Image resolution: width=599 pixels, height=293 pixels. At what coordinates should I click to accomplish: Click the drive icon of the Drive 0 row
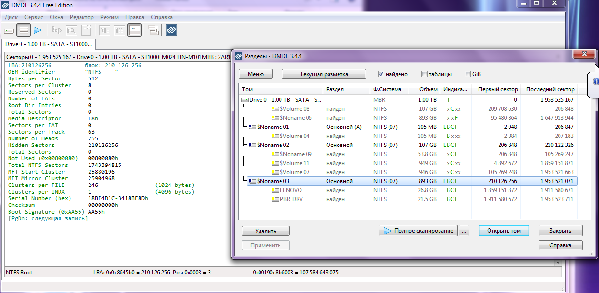click(x=245, y=100)
